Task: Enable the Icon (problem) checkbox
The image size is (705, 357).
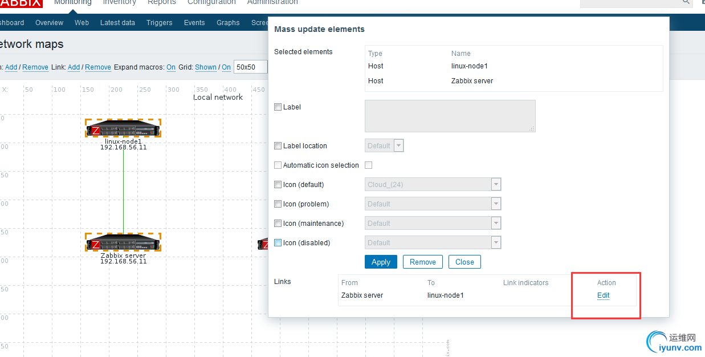Action: [x=278, y=204]
